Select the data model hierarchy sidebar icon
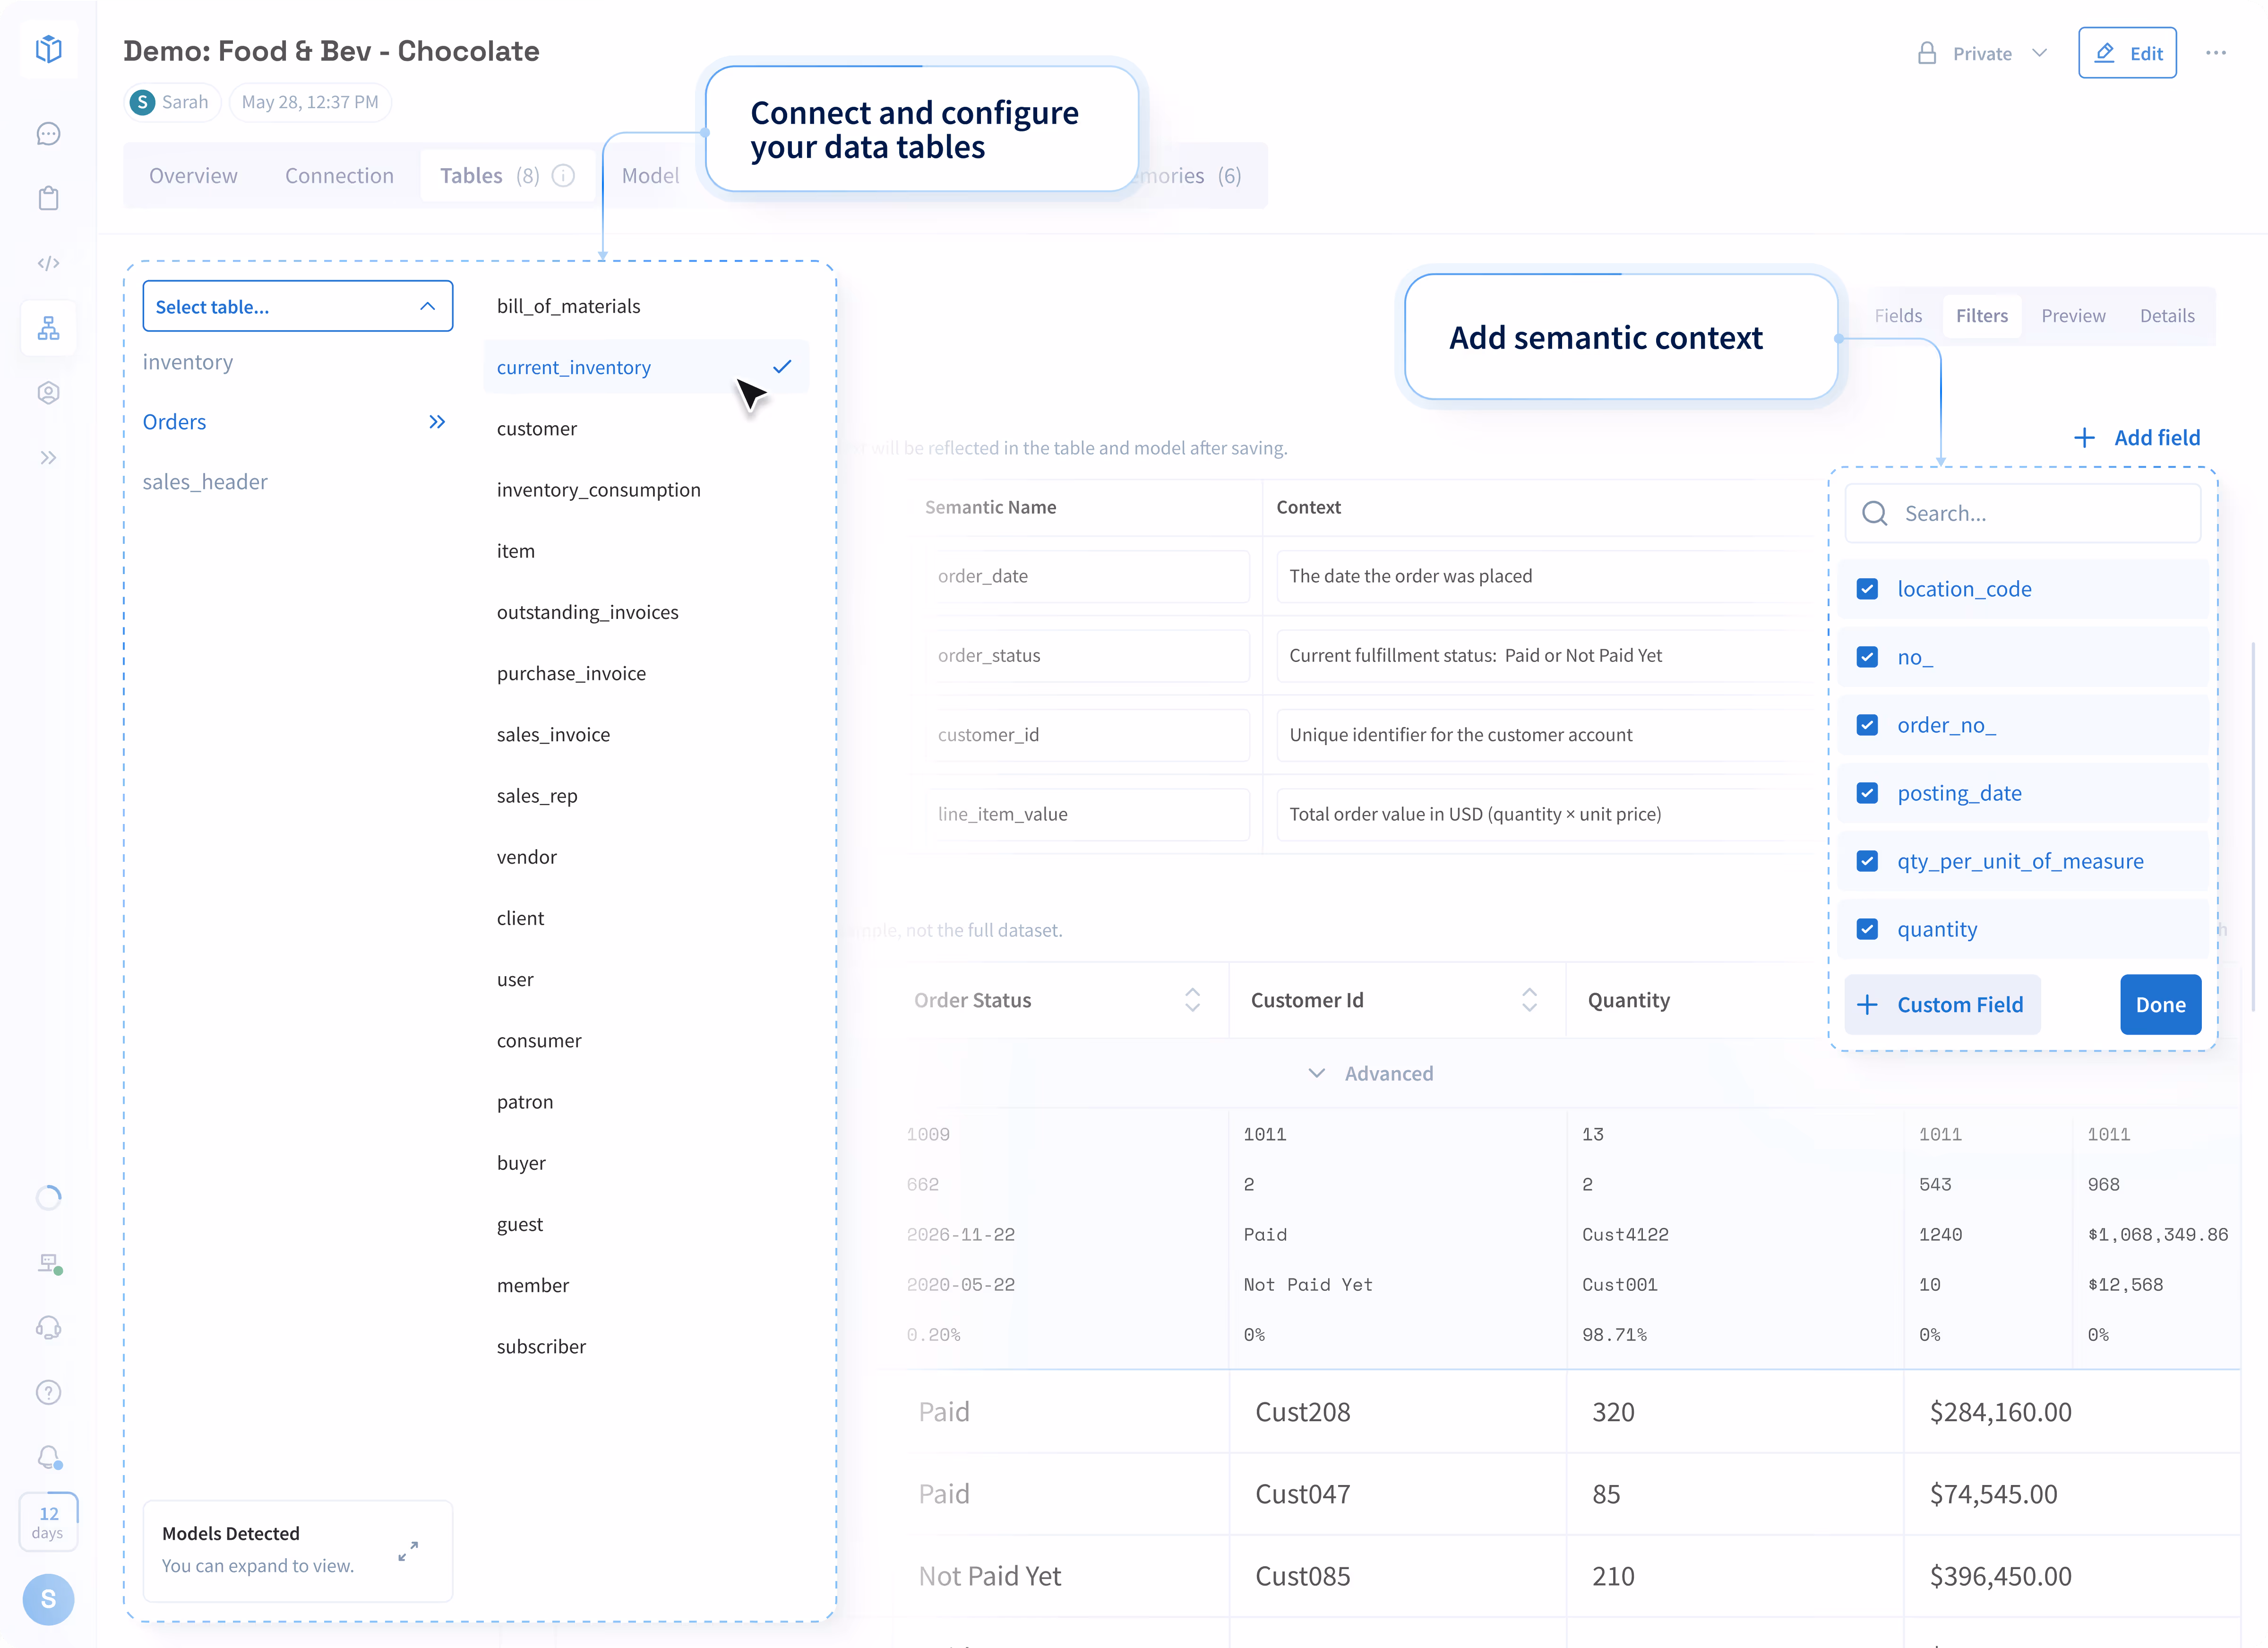This screenshot has height=1648, width=2268. click(48, 328)
